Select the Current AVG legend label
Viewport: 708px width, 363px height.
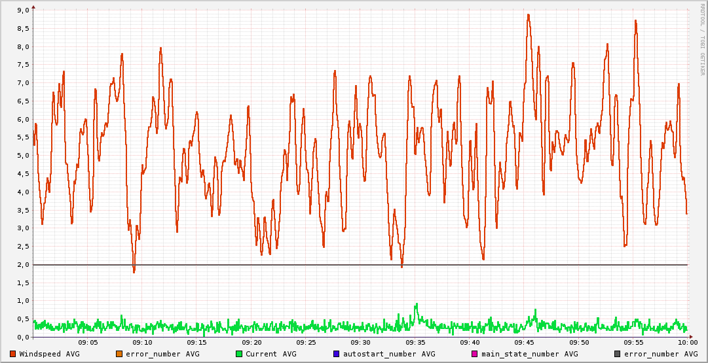click(270, 354)
